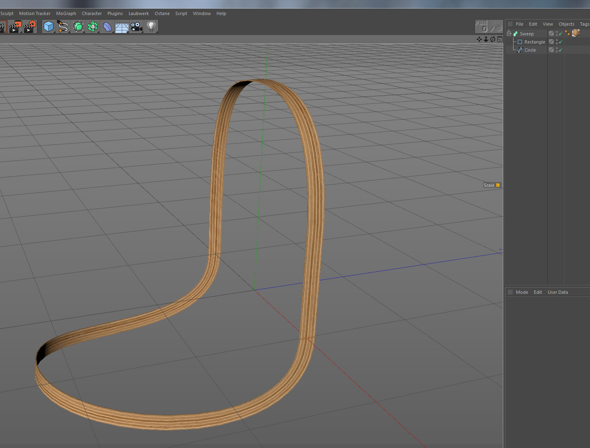This screenshot has width=590, height=448.
Task: Toggle Circle visibility dots
Action: [557, 50]
